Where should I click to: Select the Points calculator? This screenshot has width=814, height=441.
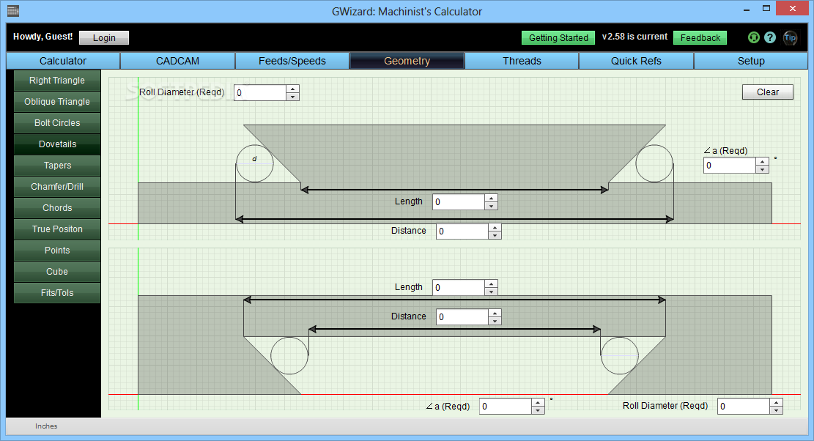[x=57, y=251]
